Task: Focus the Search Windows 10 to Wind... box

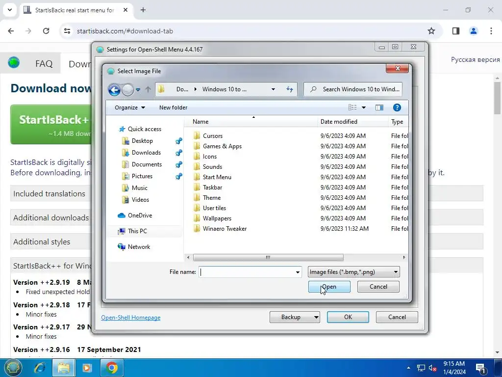Action: [x=353, y=89]
